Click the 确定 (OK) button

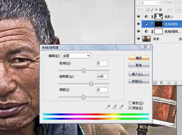[x=139, y=58]
